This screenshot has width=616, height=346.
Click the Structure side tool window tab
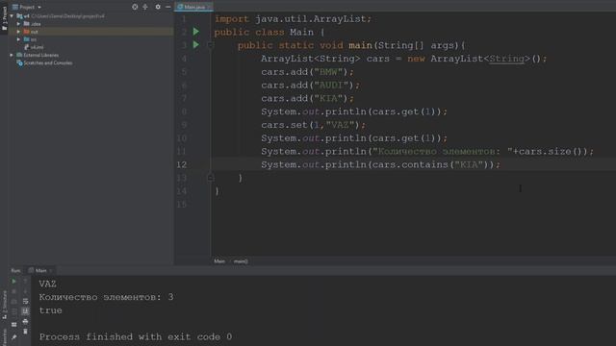pyautogui.click(x=4, y=306)
